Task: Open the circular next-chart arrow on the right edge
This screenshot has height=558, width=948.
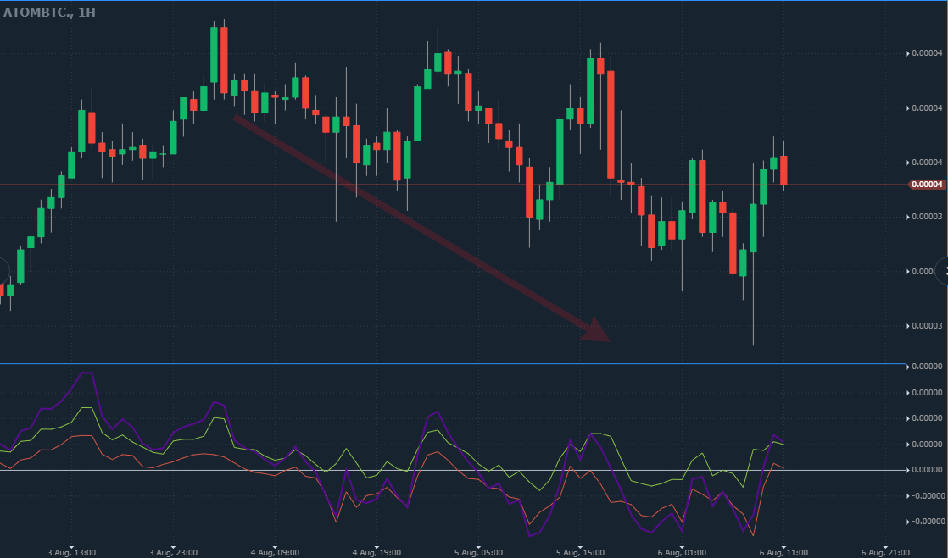Action: pos(943,271)
